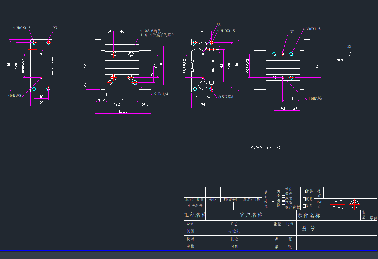
Task: Tick the 米白 color checkbox
Action: pos(284,189)
